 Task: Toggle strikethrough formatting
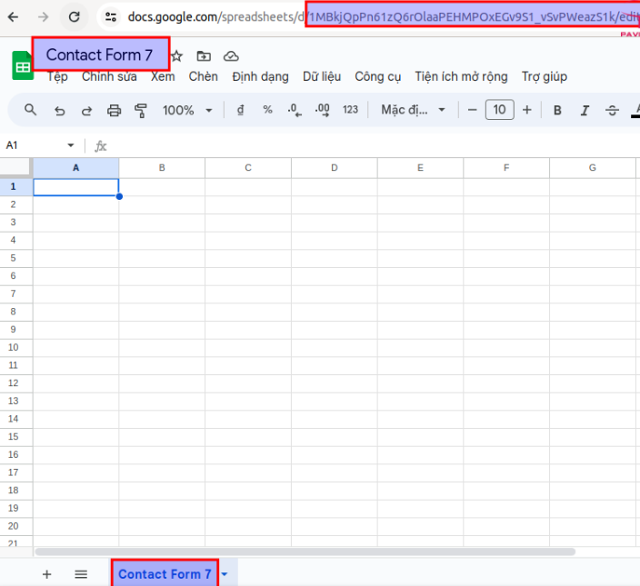(x=612, y=110)
